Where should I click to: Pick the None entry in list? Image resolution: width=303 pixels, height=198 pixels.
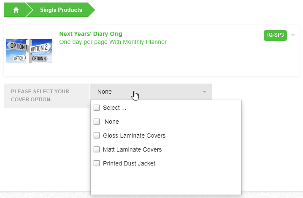[112, 122]
